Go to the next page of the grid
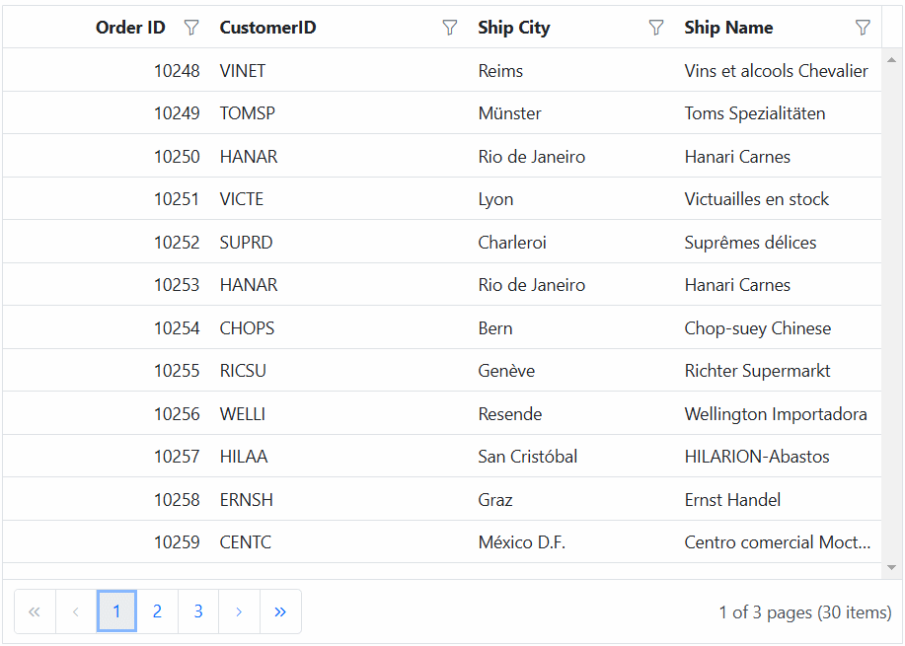This screenshot has height=646, width=905. pyautogui.click(x=239, y=611)
